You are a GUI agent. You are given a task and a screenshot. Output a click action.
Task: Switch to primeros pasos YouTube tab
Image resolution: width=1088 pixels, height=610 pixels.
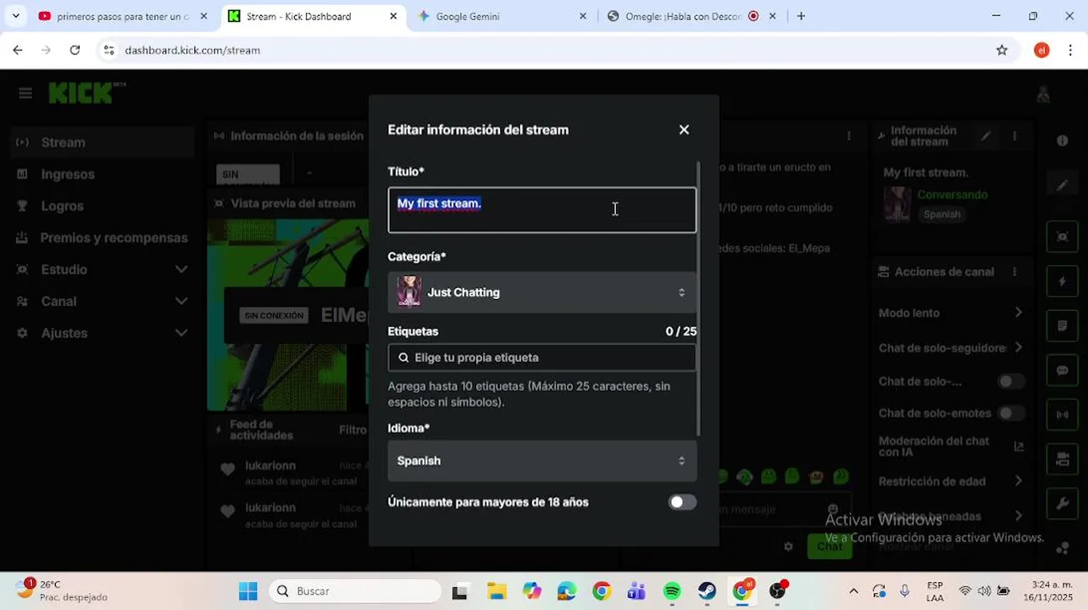tap(123, 16)
